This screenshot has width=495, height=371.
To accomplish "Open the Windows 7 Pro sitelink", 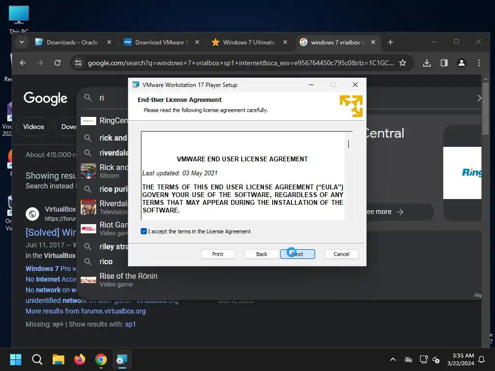I will [x=51, y=269].
